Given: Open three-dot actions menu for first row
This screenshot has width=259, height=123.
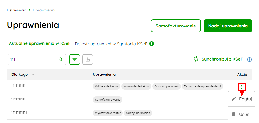Looking at the screenshot, I should tap(242, 87).
